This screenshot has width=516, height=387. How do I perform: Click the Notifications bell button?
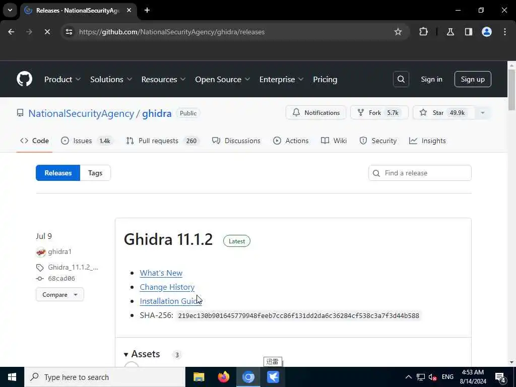tap(316, 112)
